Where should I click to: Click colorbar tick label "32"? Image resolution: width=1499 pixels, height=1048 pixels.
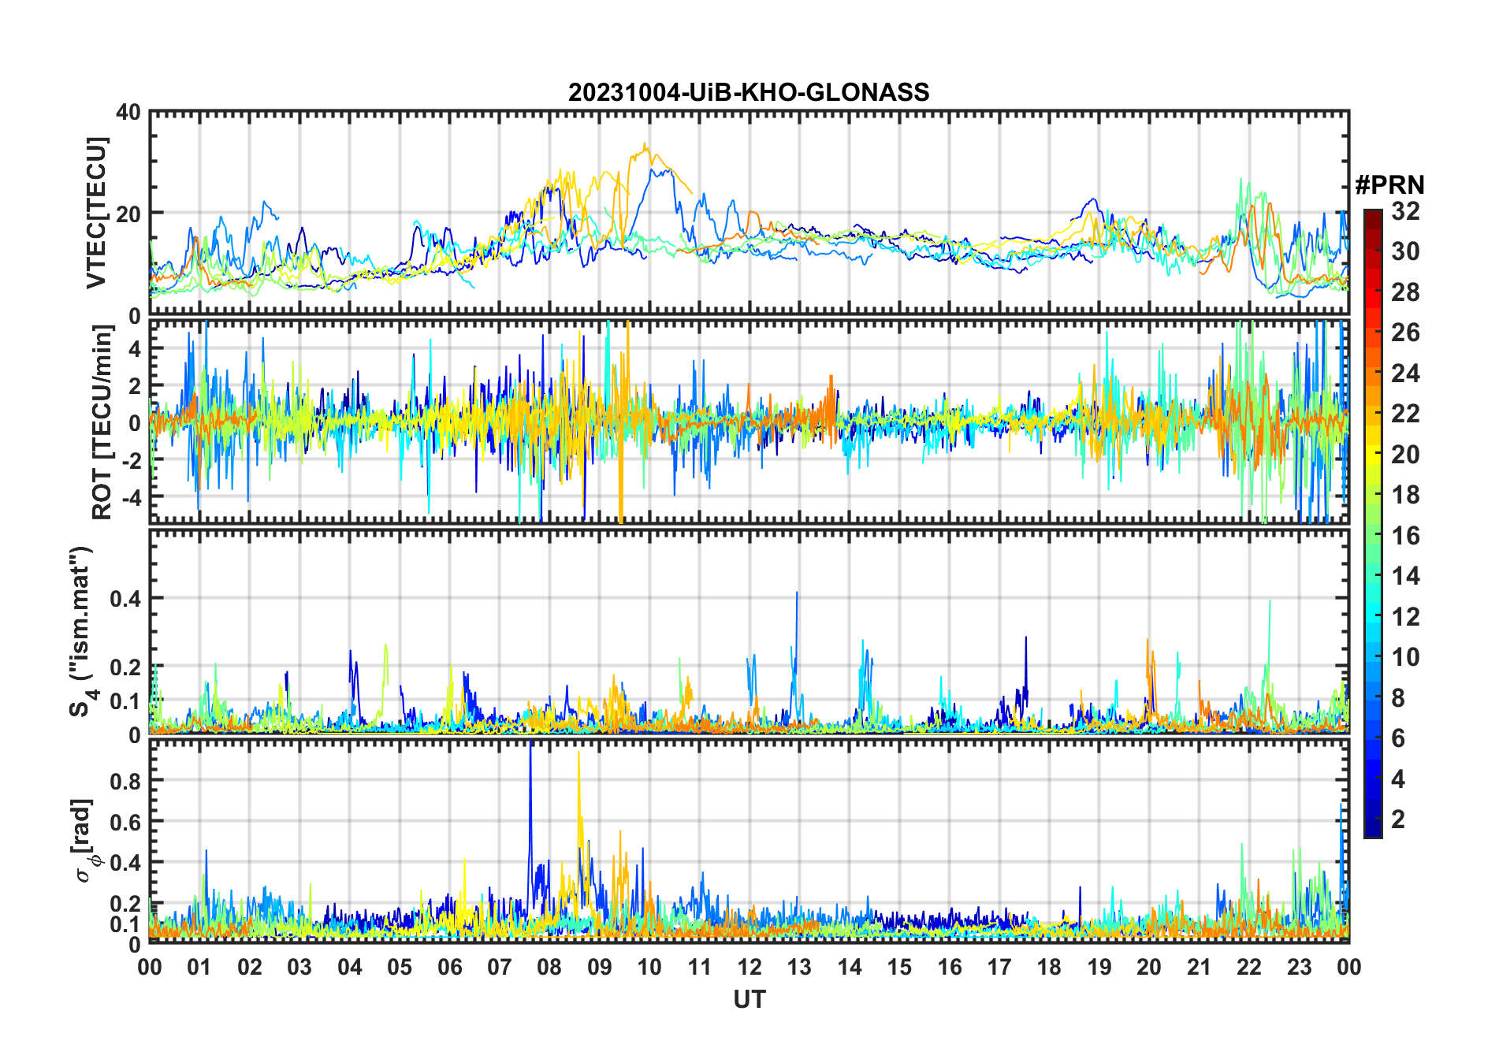1405,211
